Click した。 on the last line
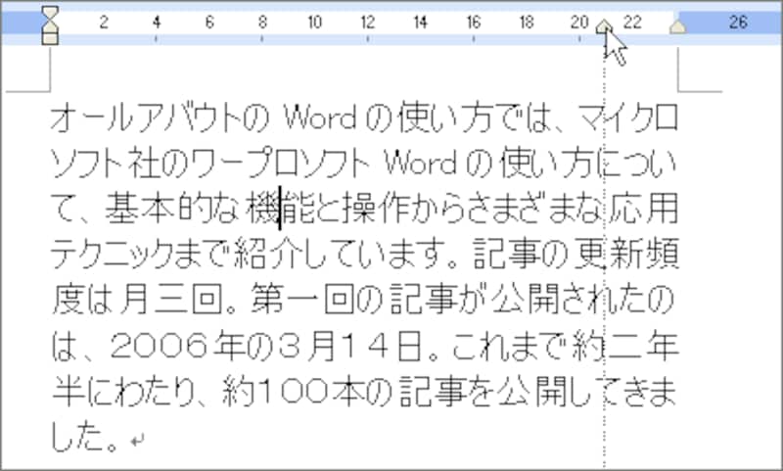 tap(84, 436)
